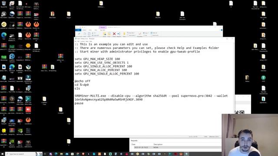Click the Properties checkmark icon in Explorer ribbon
The height and width of the screenshot is (156, 278).
pos(140,34)
